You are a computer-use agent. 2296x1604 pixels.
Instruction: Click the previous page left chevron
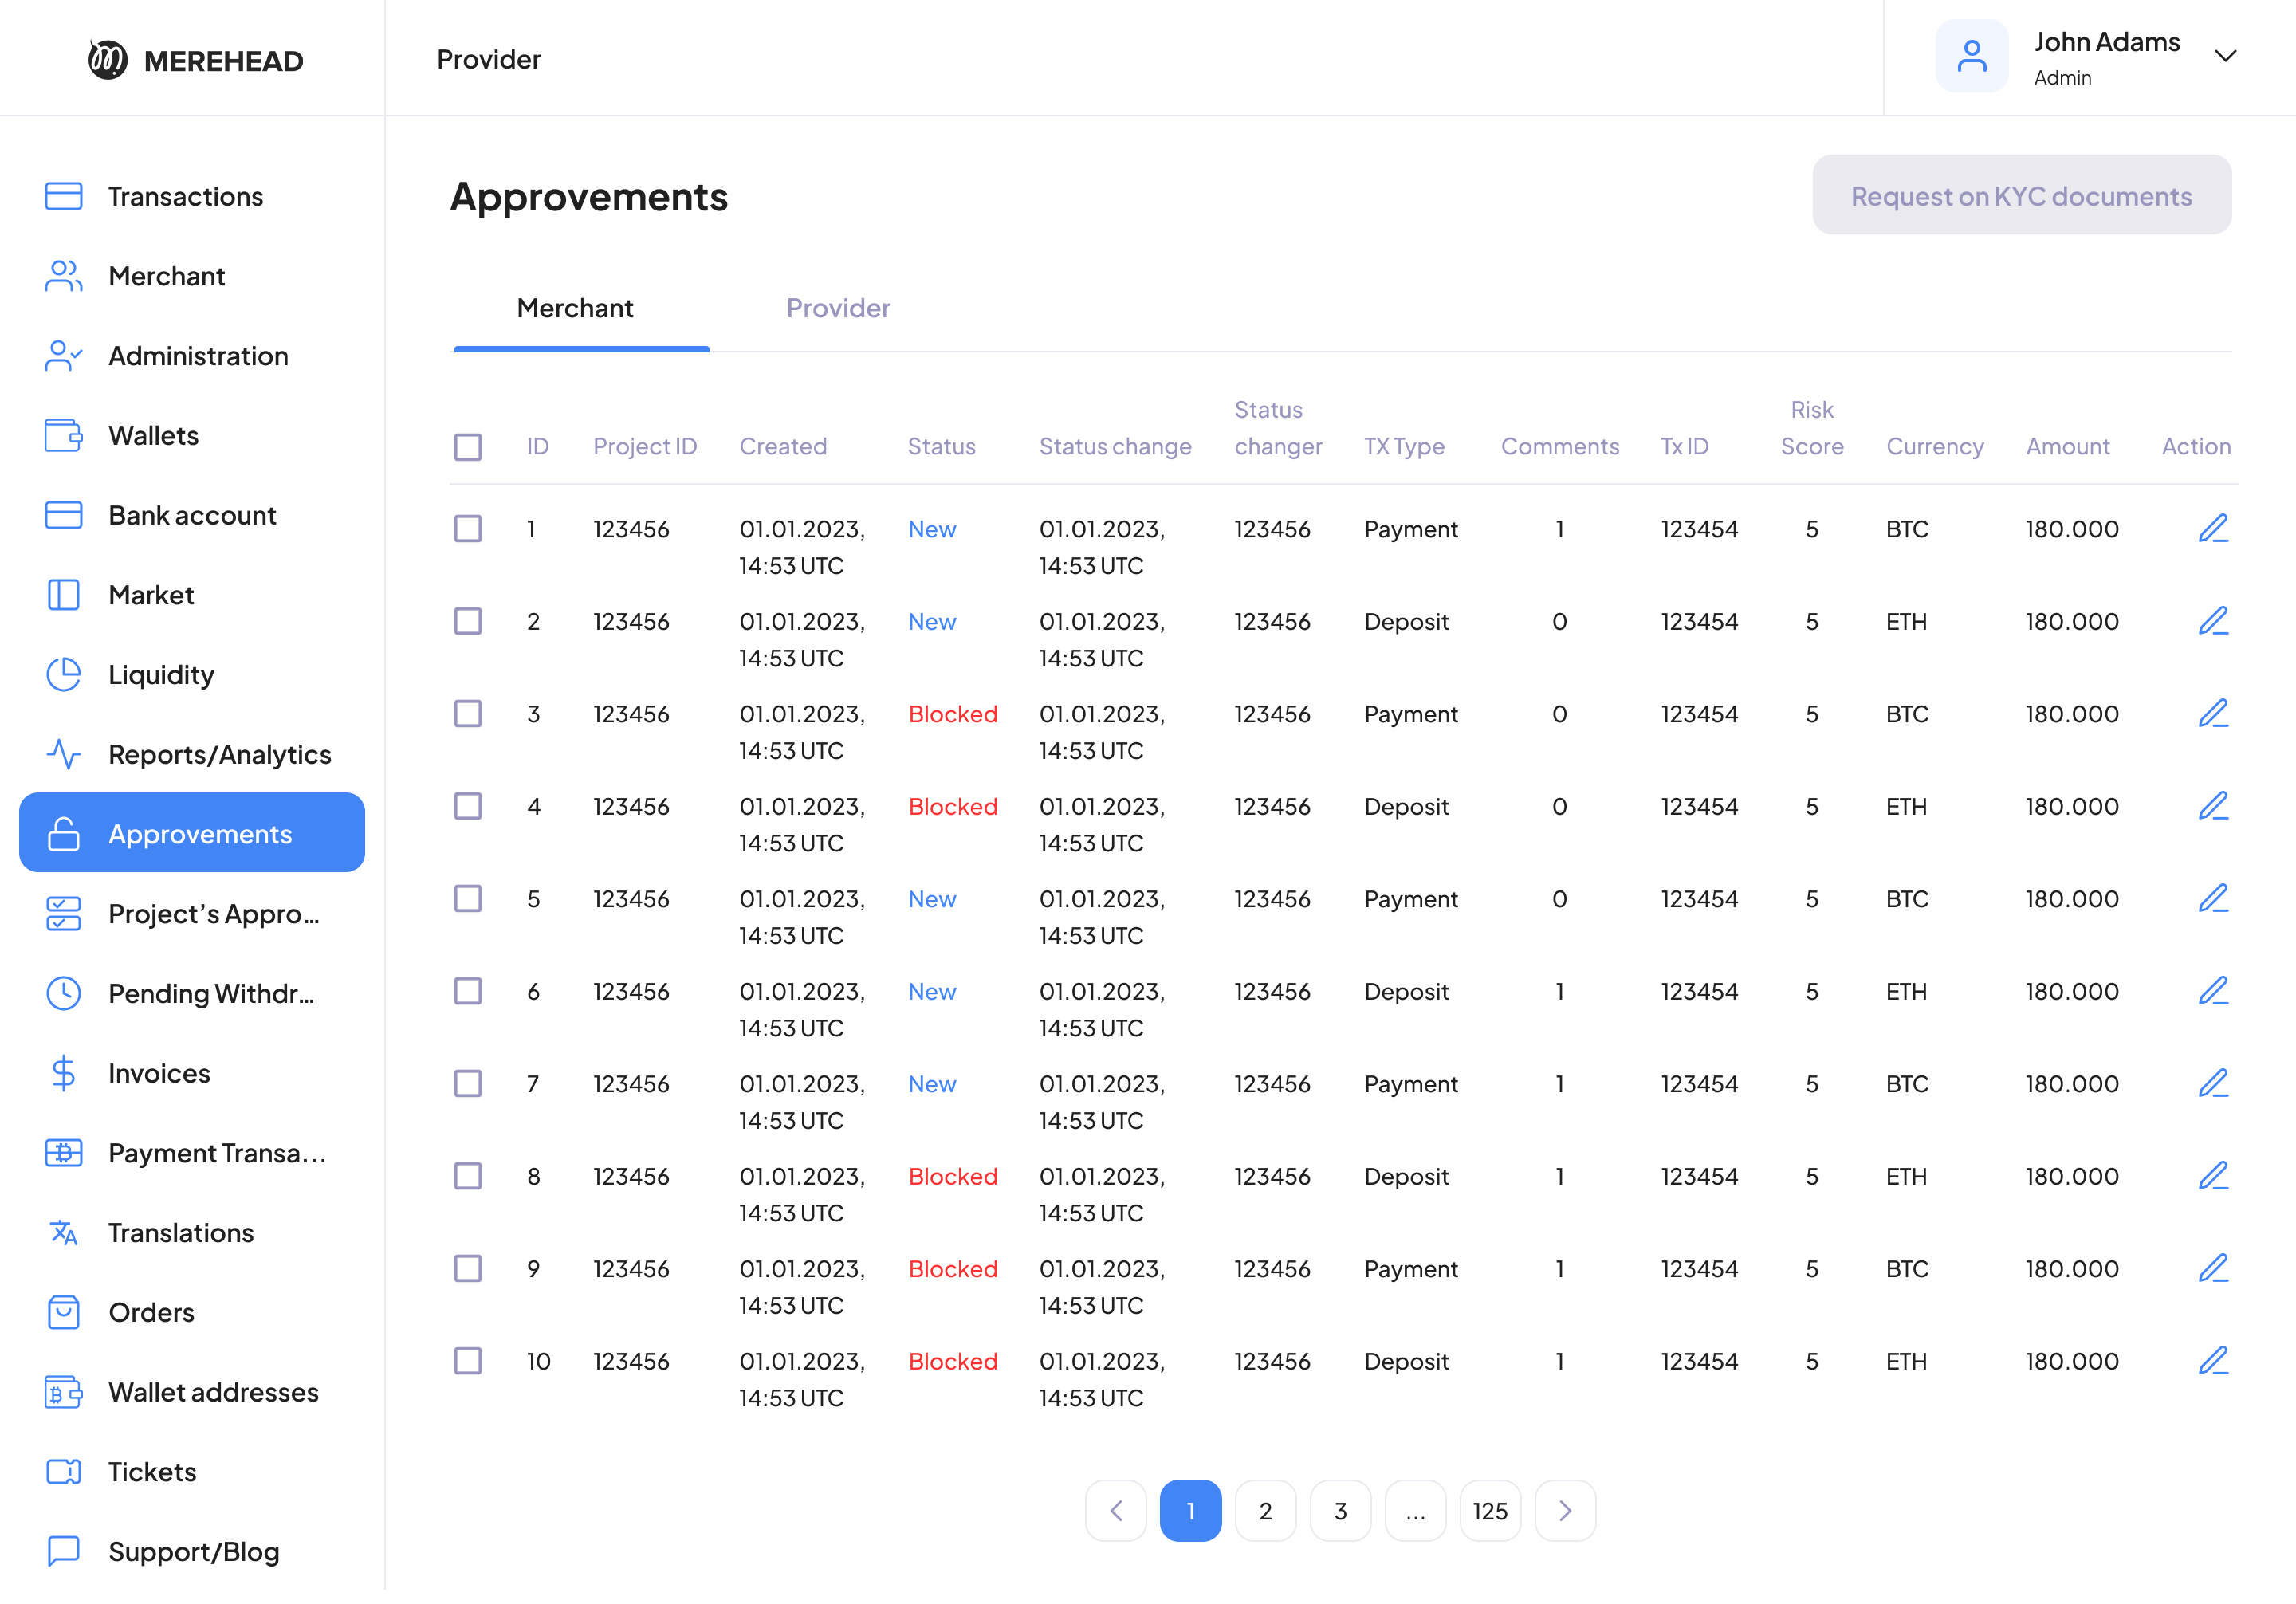pyautogui.click(x=1116, y=1510)
